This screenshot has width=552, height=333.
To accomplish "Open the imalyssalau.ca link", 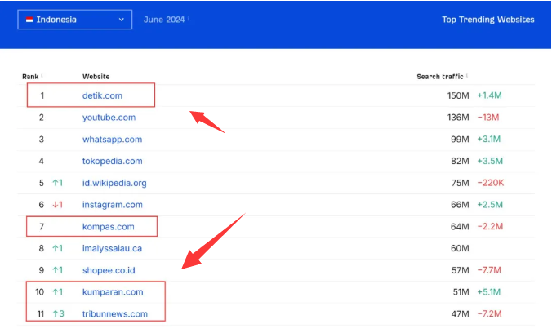I will [112, 248].
